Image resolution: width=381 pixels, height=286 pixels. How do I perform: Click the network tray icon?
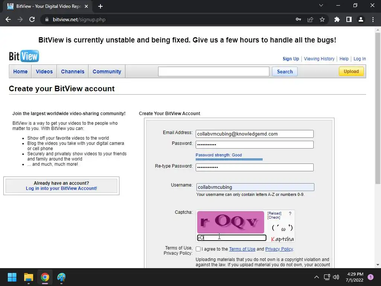327,277
